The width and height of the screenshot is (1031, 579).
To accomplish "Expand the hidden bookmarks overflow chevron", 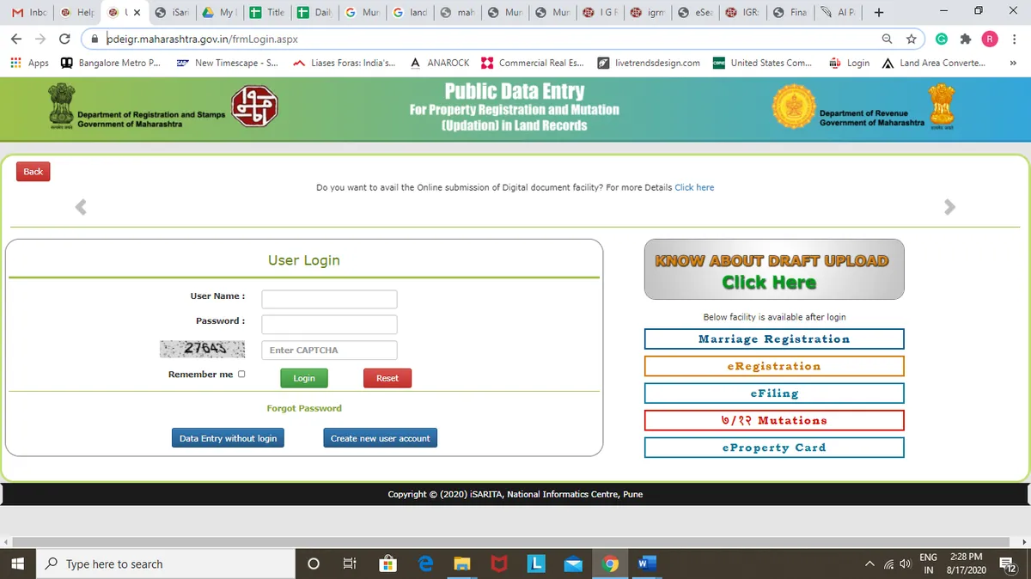I will (x=1013, y=63).
